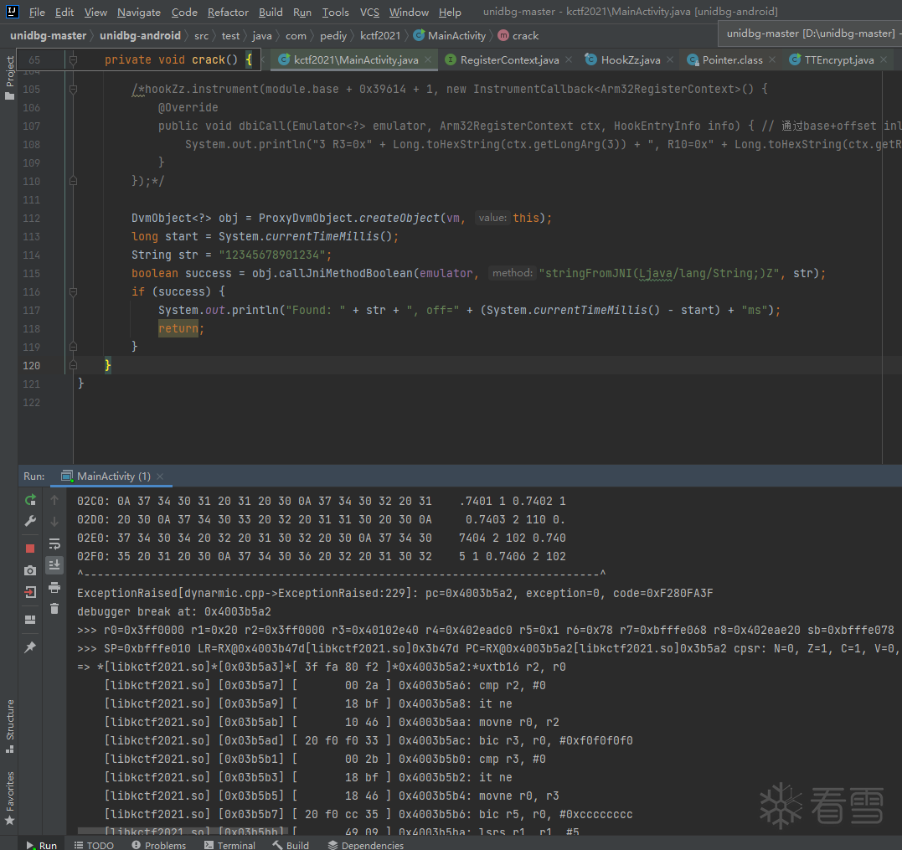Image resolution: width=902 pixels, height=850 pixels.
Task: Open the Refactor menu
Action: tap(228, 12)
